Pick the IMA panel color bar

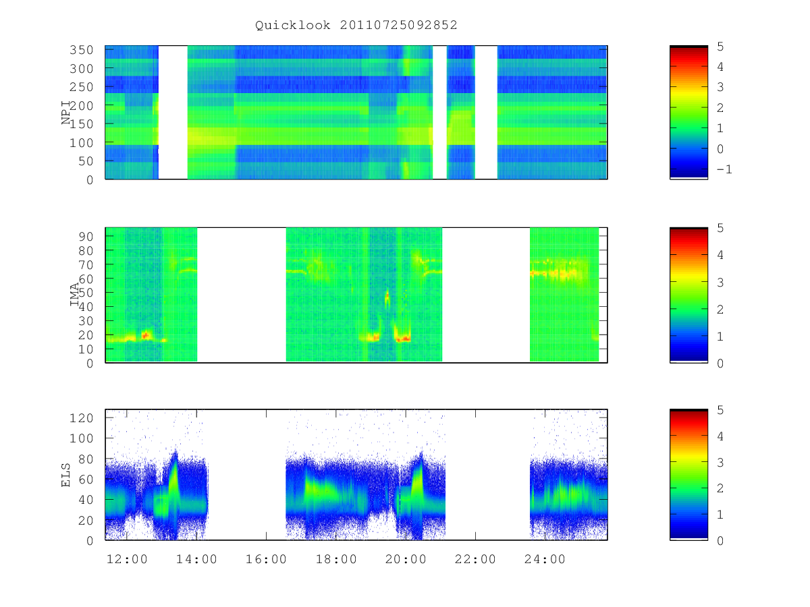click(688, 295)
